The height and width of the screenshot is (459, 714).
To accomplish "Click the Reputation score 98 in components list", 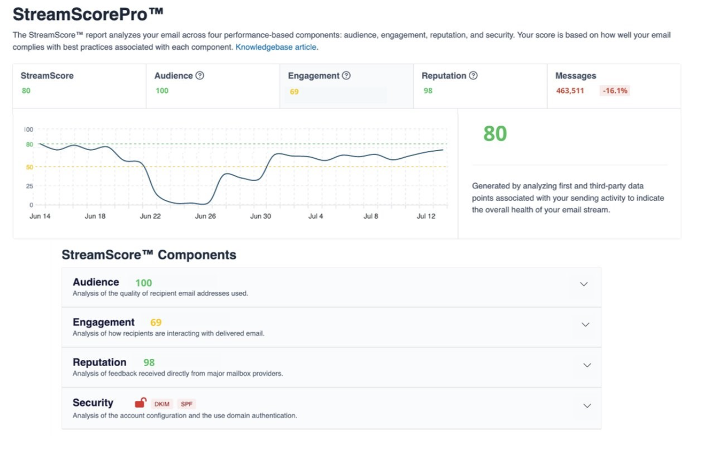I will 149,362.
